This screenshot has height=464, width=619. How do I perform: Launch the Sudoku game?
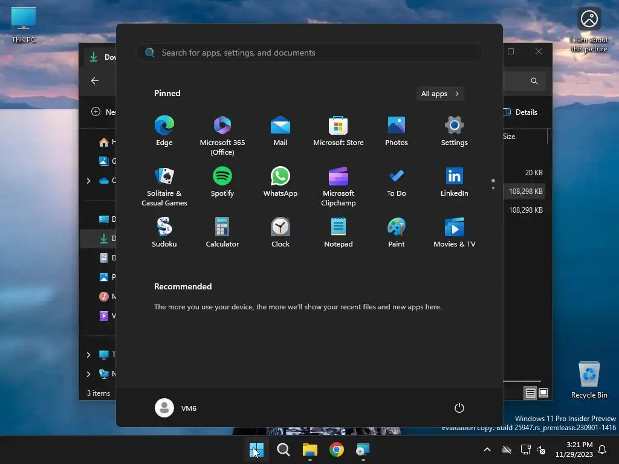click(164, 233)
